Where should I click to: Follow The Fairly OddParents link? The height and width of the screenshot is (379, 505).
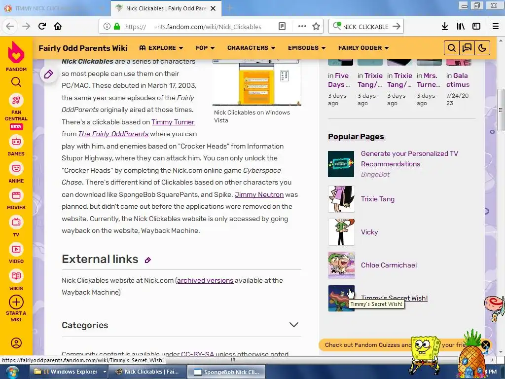pos(113,134)
